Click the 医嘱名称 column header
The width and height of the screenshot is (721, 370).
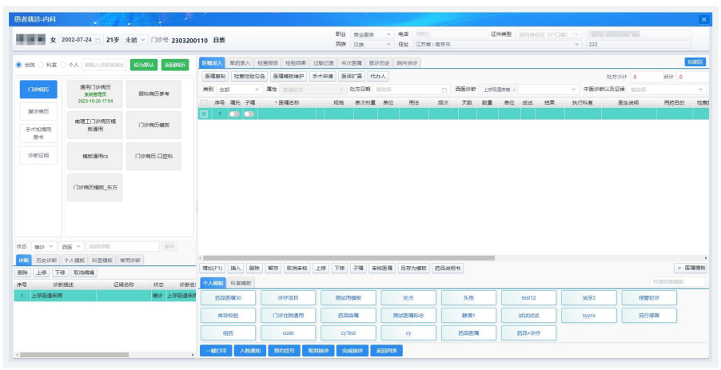[x=287, y=103]
